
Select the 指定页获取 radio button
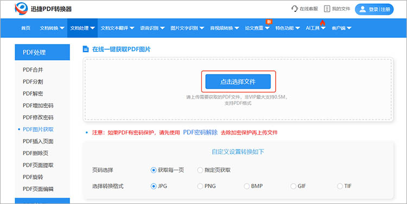(x=200, y=170)
